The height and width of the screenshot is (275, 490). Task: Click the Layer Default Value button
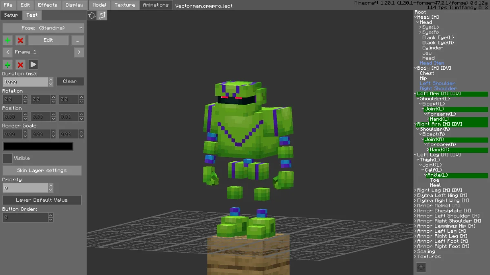[x=42, y=200]
